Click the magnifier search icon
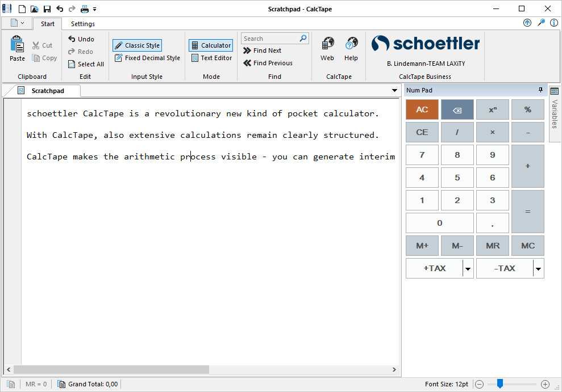This screenshot has height=392, width=562. click(303, 38)
